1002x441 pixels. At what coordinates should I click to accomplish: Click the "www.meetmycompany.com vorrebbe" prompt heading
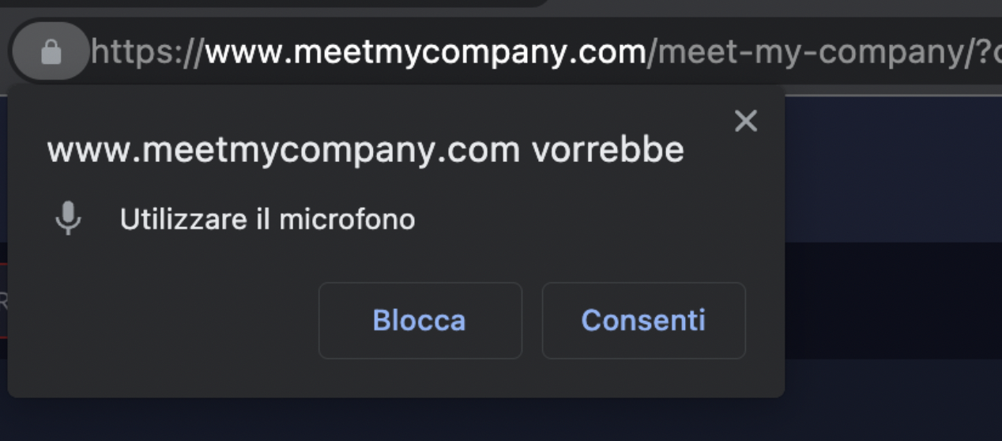[x=365, y=150]
